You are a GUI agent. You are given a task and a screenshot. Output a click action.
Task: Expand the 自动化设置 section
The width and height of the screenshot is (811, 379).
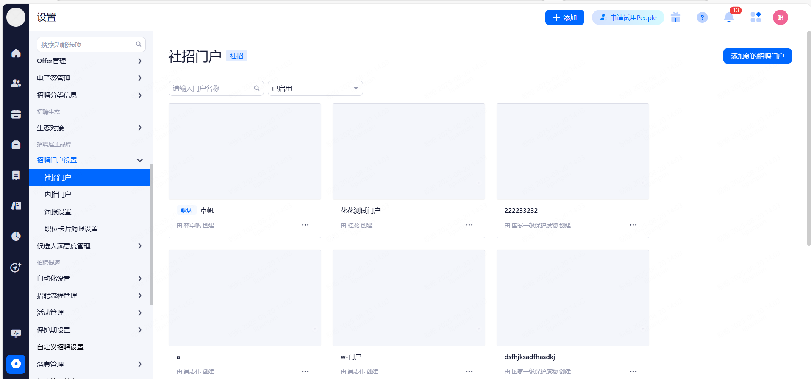[89, 279]
